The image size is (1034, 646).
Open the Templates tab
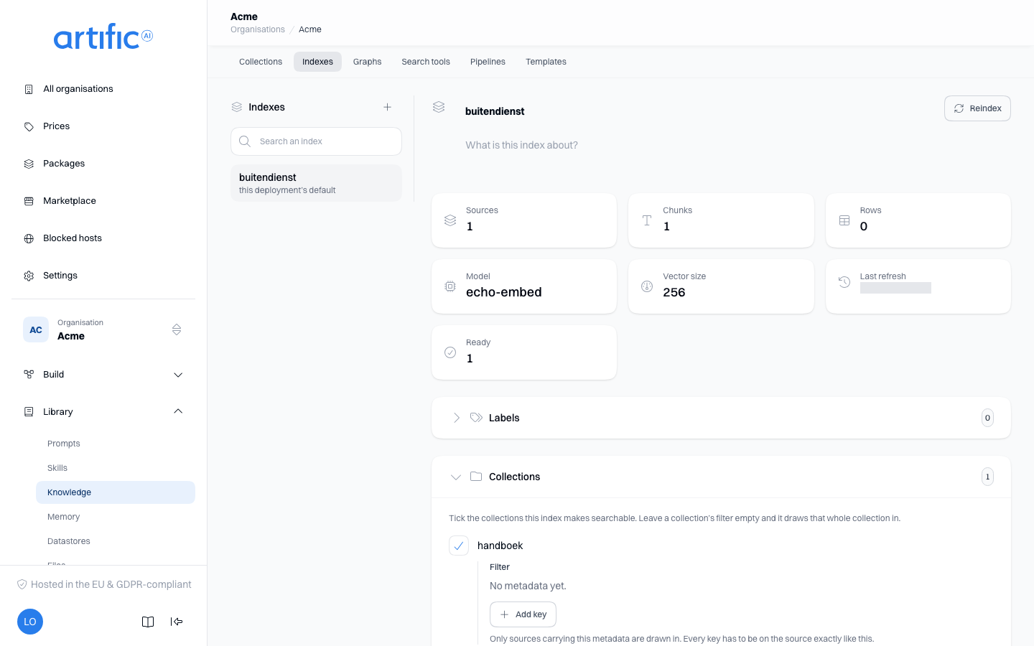(546, 62)
